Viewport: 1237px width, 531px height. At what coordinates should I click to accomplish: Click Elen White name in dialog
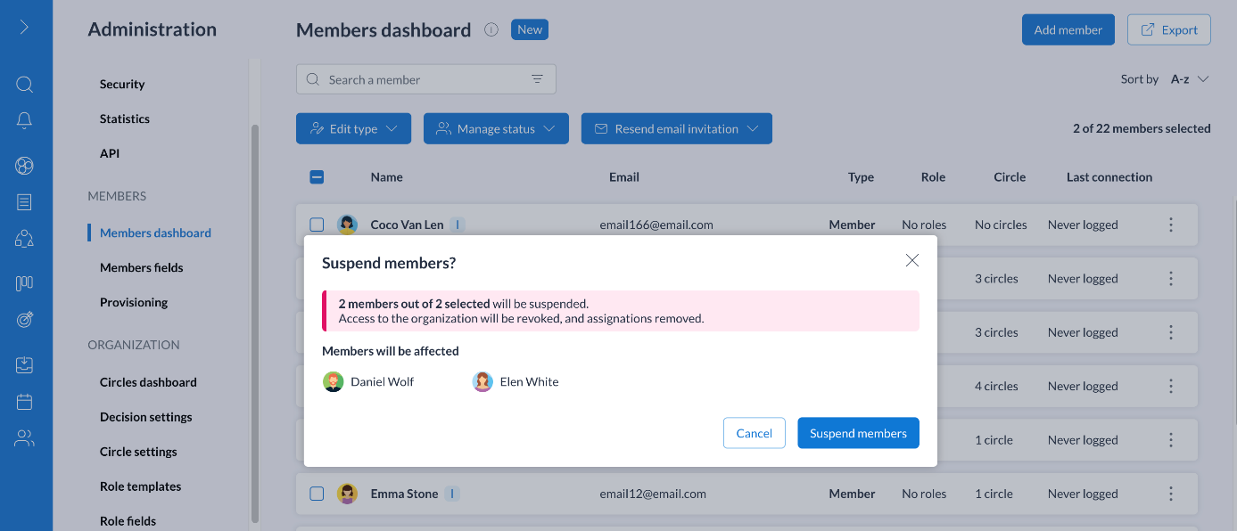530,381
